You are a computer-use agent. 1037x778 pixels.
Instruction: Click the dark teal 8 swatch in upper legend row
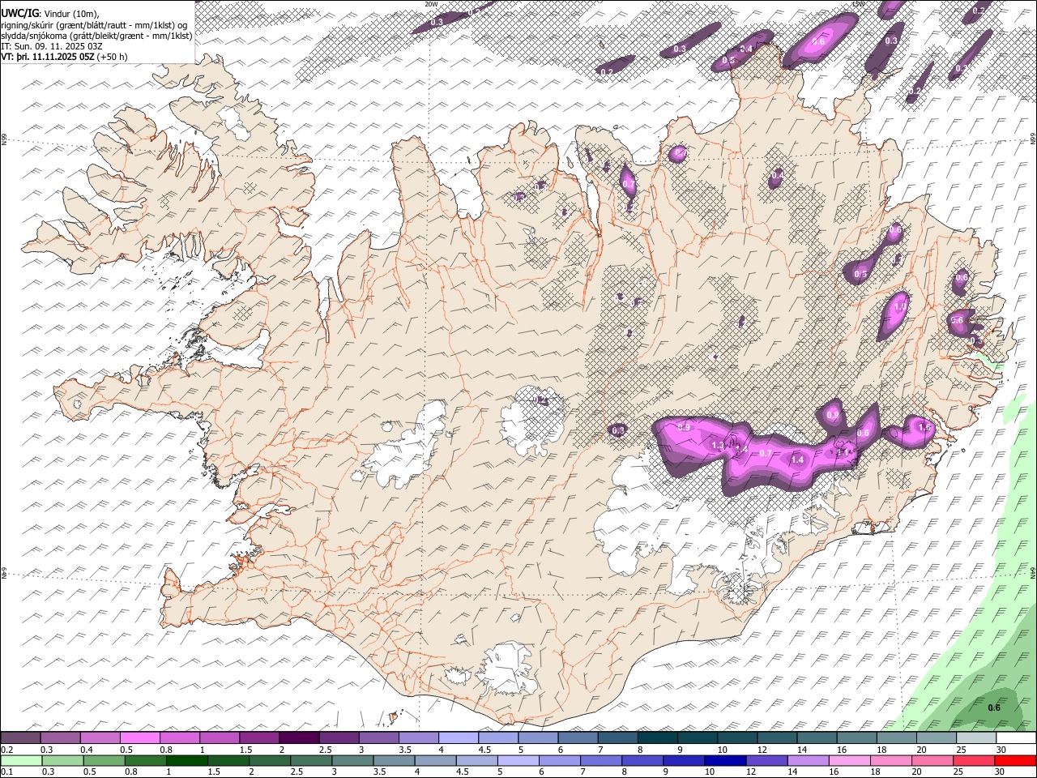point(658,738)
